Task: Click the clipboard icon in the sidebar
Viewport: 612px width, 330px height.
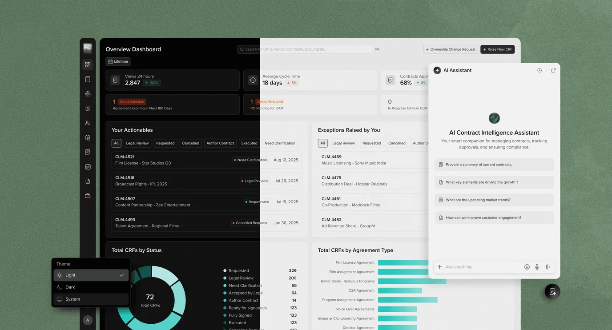Action: [88, 137]
